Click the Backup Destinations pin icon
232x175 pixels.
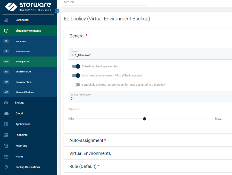(6, 167)
